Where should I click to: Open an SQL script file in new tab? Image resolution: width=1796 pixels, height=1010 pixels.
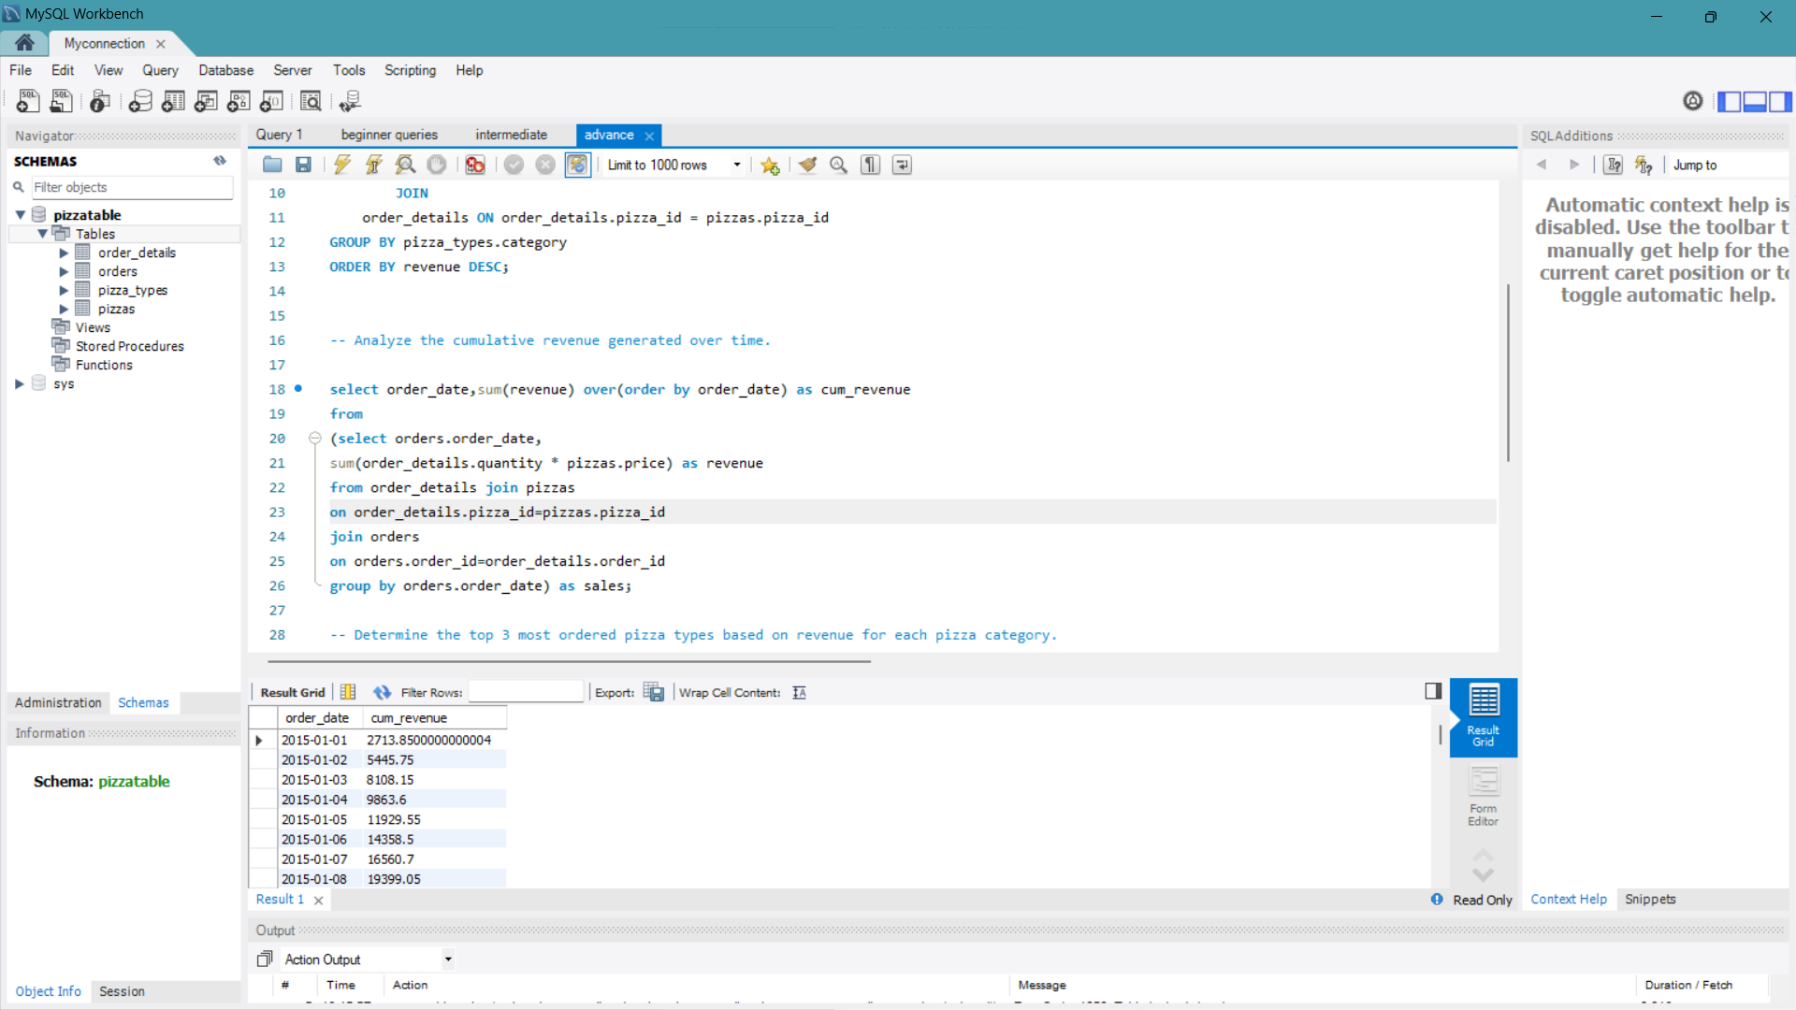[61, 101]
